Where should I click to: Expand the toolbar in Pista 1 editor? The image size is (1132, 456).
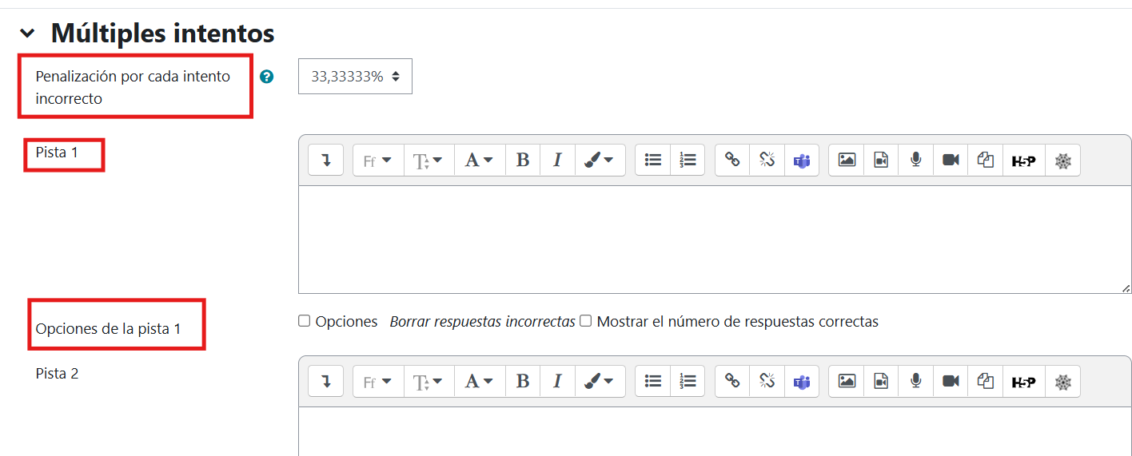pyautogui.click(x=326, y=161)
